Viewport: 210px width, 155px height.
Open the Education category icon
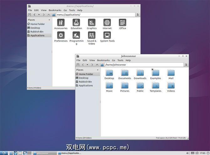pyautogui.click(x=76, y=23)
